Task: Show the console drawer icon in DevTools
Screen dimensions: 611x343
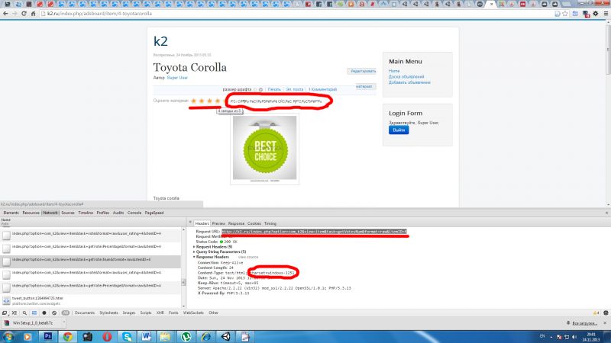Action: point(15,313)
